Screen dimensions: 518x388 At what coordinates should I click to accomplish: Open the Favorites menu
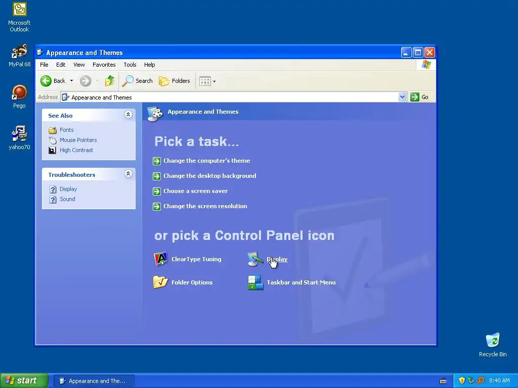click(104, 65)
